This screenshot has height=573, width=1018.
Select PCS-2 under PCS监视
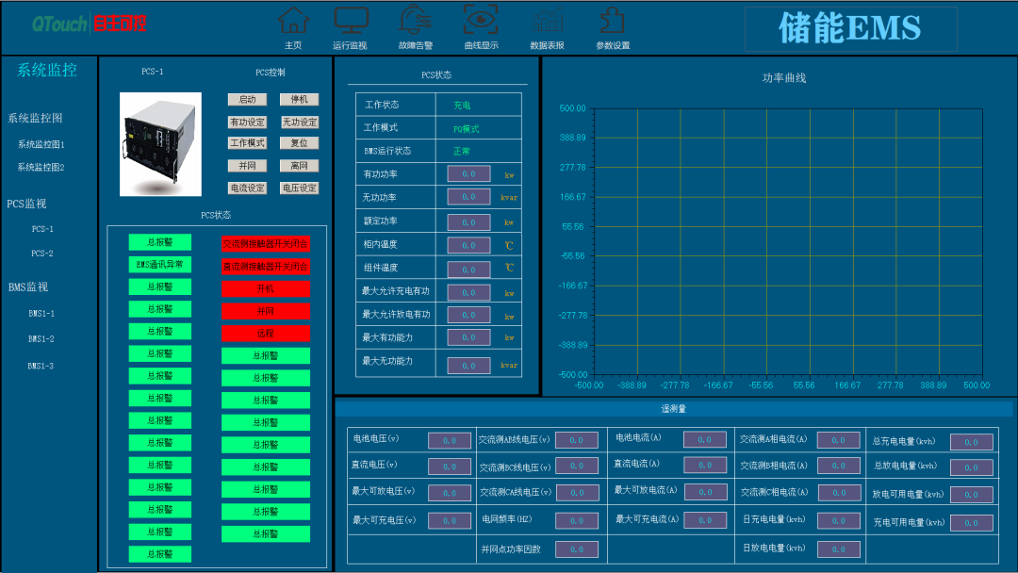pyautogui.click(x=42, y=254)
